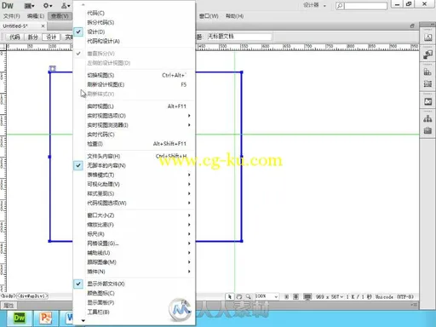Open Word from the taskbar
Viewport: 436px width, 327px height.
pos(69,318)
